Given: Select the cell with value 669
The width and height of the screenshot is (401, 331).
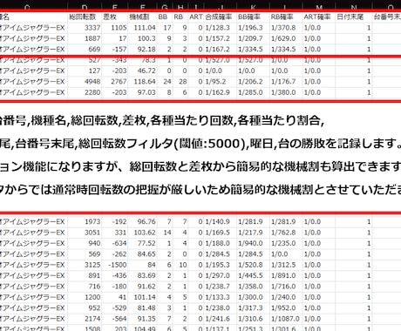Looking at the screenshot, I should point(85,50).
